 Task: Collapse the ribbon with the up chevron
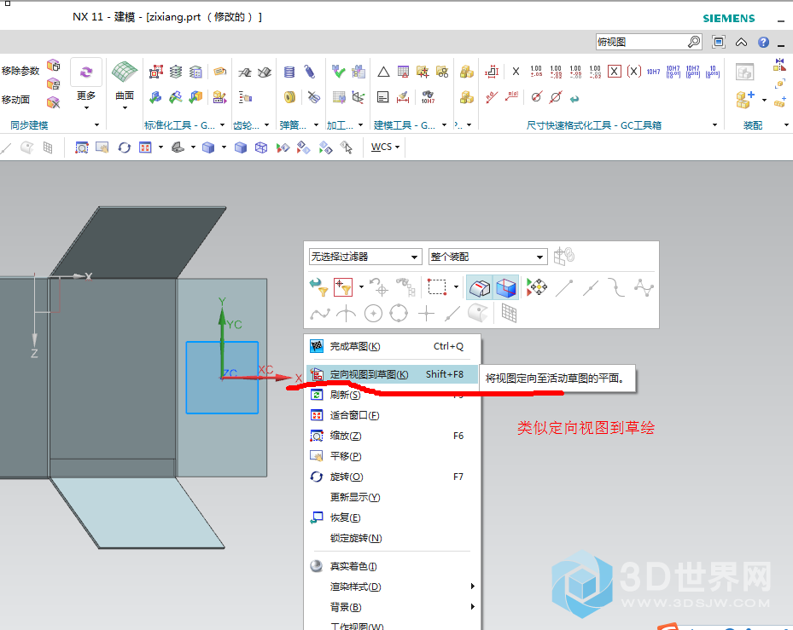click(742, 42)
